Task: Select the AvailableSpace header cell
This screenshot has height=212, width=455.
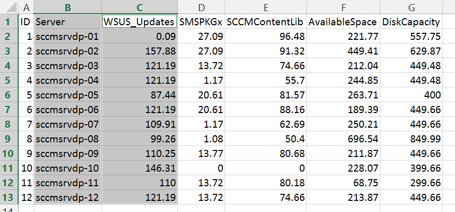Action: click(x=342, y=22)
